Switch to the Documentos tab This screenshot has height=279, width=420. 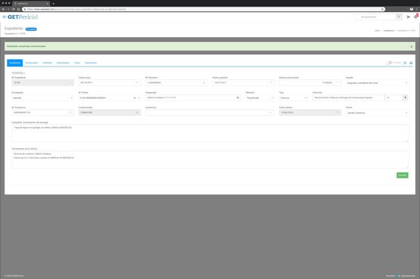tap(63, 63)
